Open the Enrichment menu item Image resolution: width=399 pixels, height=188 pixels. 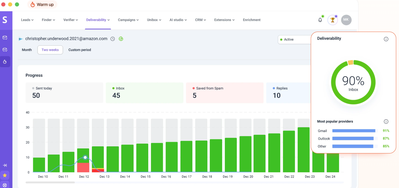point(252,20)
